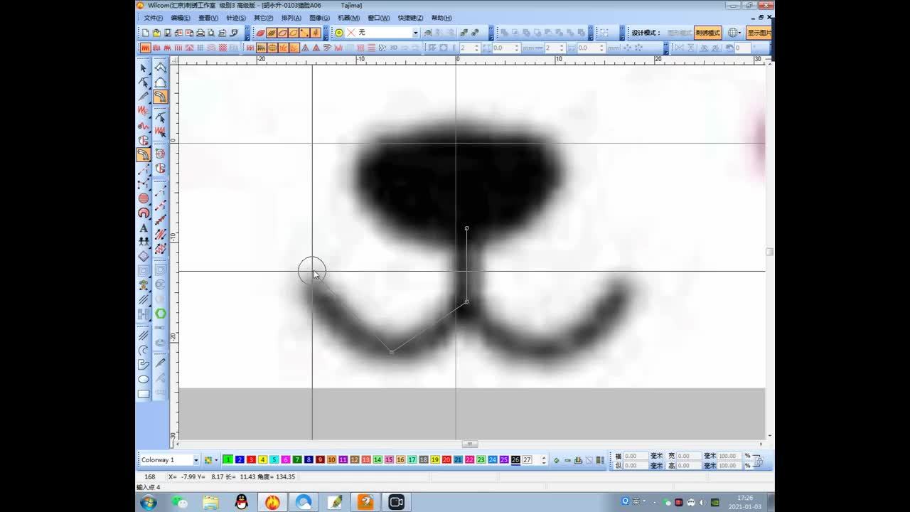The image size is (910, 512).
Task: Click the New document icon
Action: pos(146,33)
